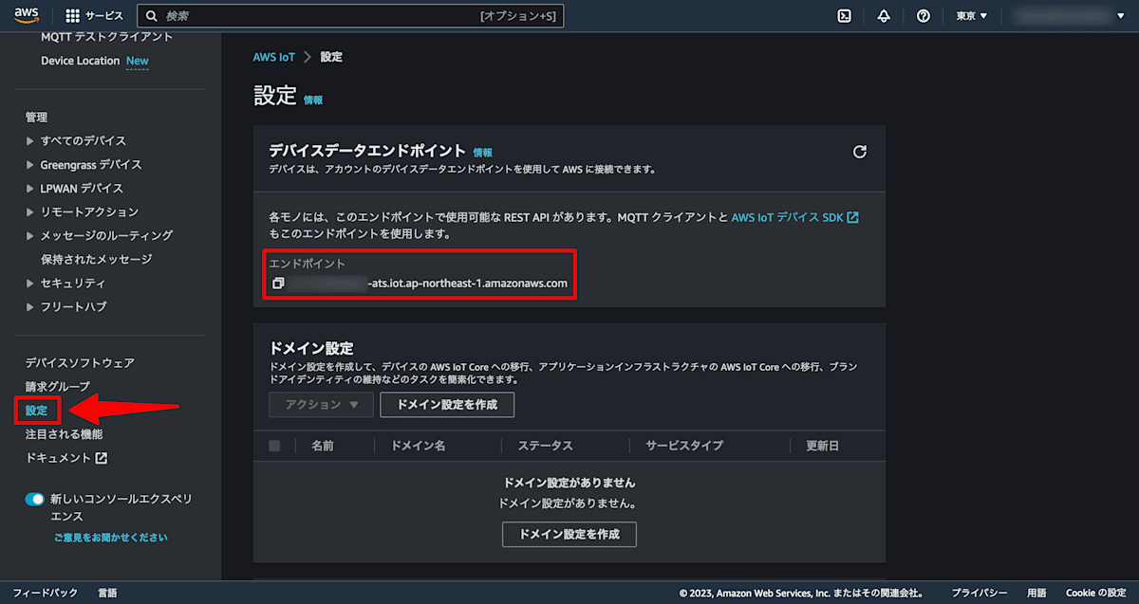
Task: Launch CloudShell from top bar
Action: point(844,16)
